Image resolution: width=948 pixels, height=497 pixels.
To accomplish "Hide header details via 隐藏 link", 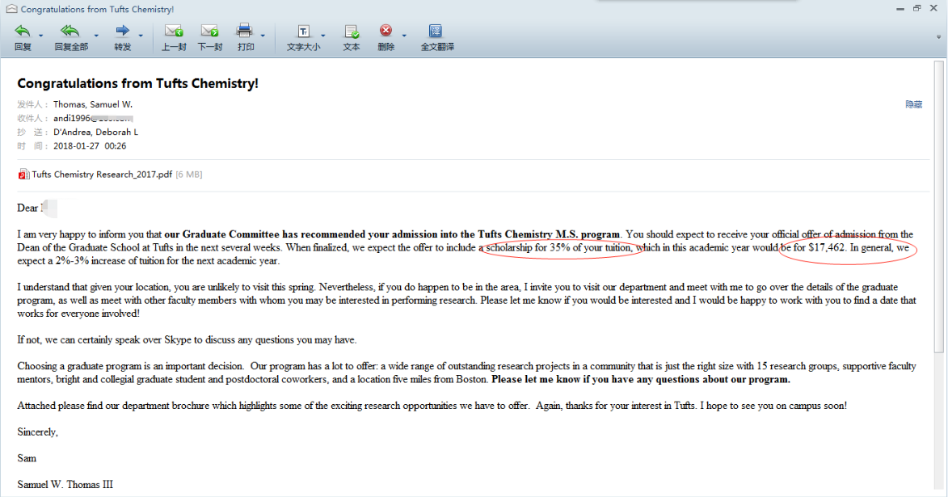I will (913, 105).
